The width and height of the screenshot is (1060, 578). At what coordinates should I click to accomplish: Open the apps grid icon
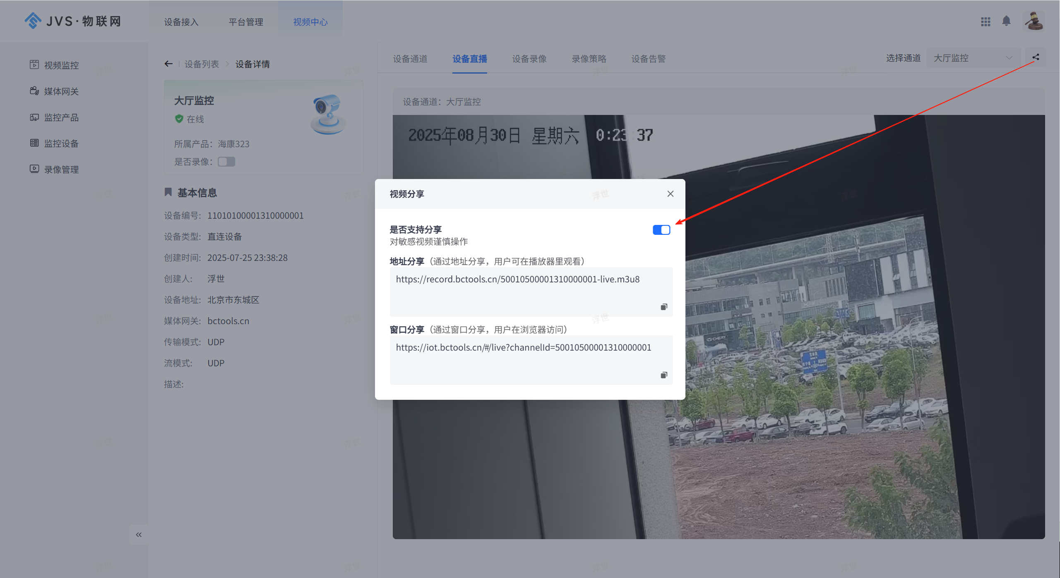coord(985,21)
